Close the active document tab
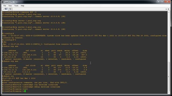This screenshot has width=172, height=96. pos(169,9)
